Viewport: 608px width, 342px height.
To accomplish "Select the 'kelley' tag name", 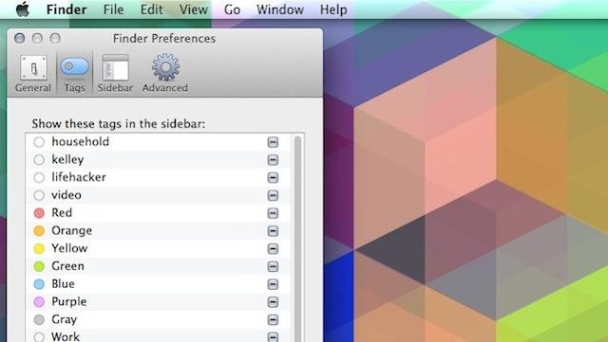I will click(67, 160).
